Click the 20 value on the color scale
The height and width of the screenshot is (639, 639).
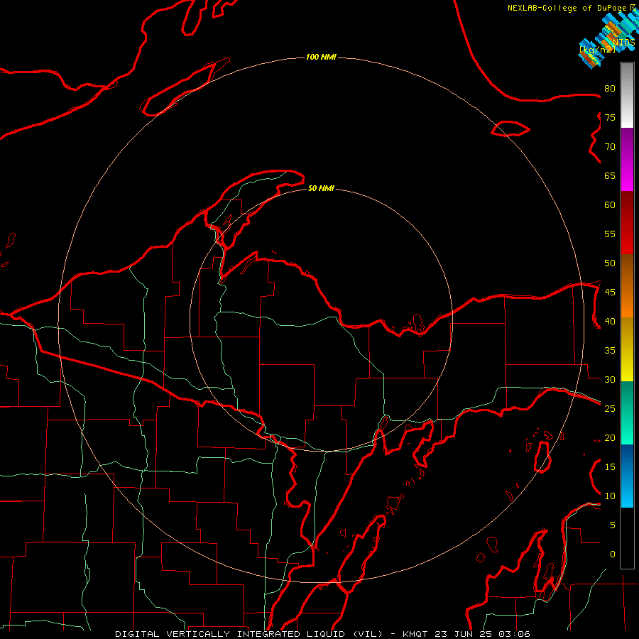click(x=610, y=437)
